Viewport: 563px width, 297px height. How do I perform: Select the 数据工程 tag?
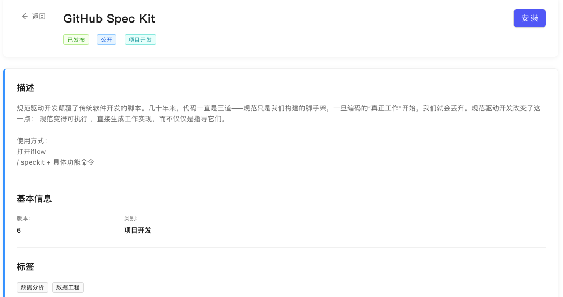tap(68, 287)
